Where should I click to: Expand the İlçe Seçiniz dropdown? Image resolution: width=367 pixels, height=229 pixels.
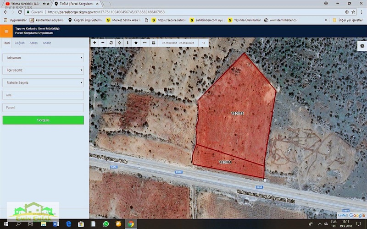43,70
